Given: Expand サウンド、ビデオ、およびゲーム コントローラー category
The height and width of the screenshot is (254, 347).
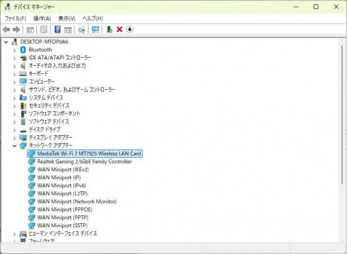Looking at the screenshot, I should tap(15, 90).
